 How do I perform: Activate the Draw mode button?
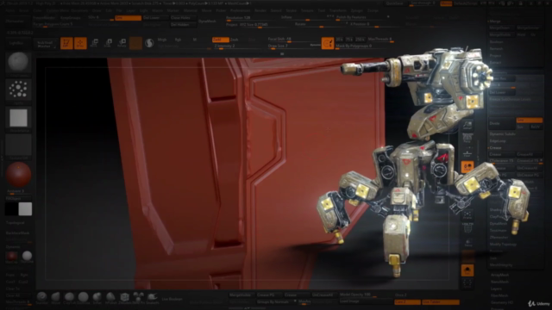[x=80, y=43]
